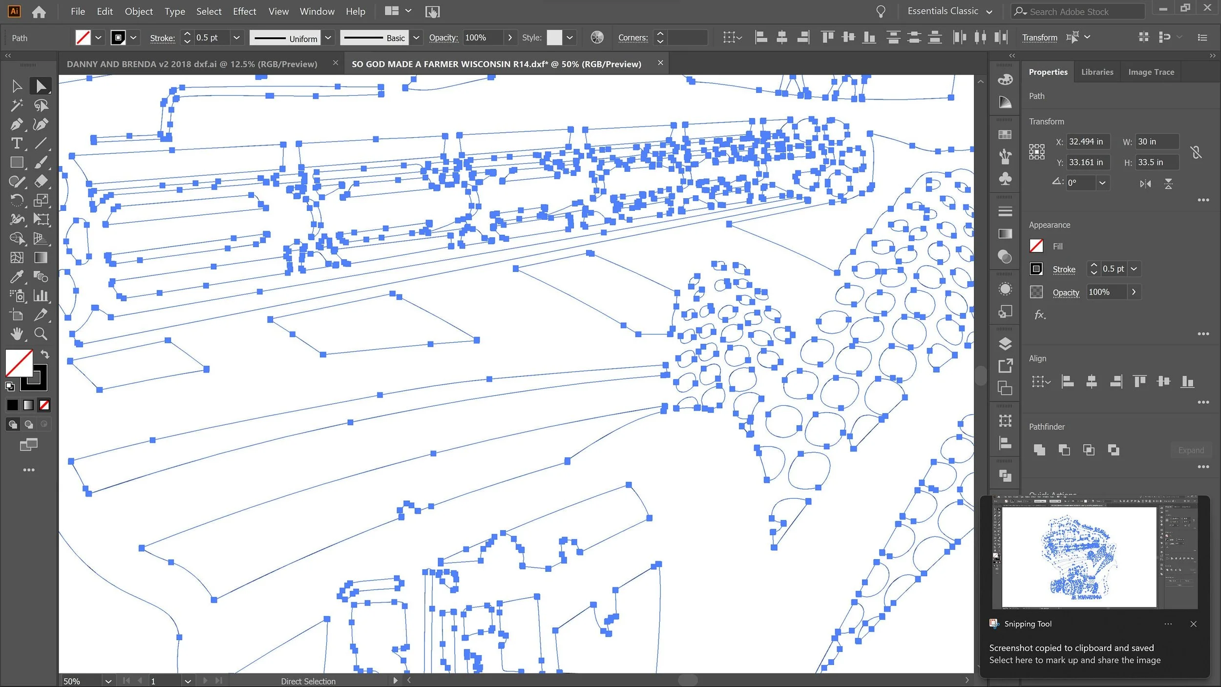Open the rotation angle dropdown
The height and width of the screenshot is (687, 1221).
coord(1102,183)
